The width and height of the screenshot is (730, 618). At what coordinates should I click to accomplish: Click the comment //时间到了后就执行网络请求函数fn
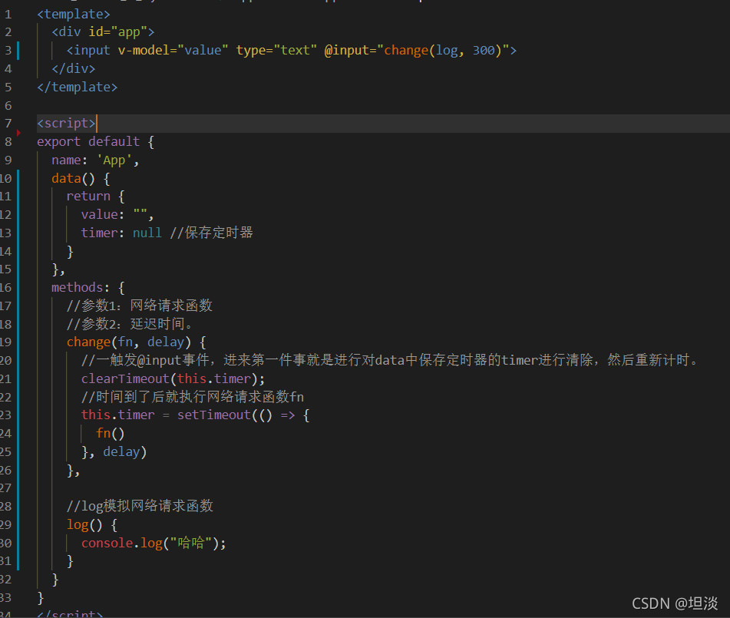(x=193, y=397)
